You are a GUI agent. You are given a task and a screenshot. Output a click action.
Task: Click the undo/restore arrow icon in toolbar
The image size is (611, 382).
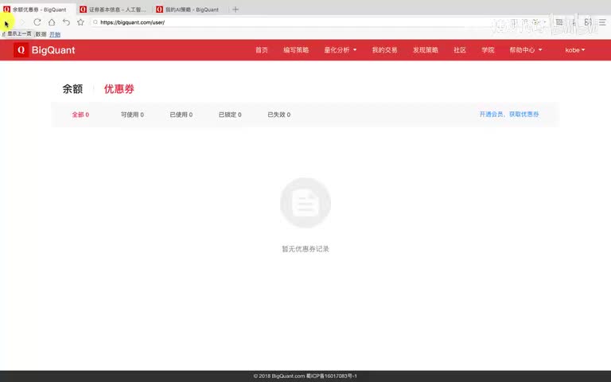pos(66,22)
